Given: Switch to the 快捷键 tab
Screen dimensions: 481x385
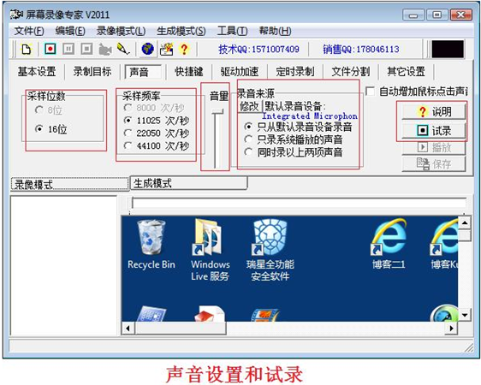Looking at the screenshot, I should pos(188,72).
